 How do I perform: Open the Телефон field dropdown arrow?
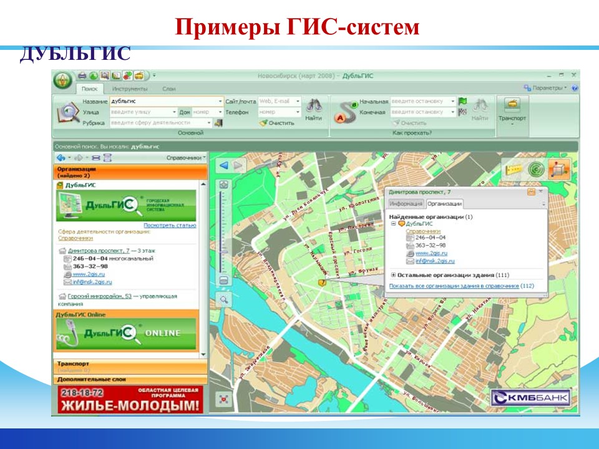pos(298,112)
